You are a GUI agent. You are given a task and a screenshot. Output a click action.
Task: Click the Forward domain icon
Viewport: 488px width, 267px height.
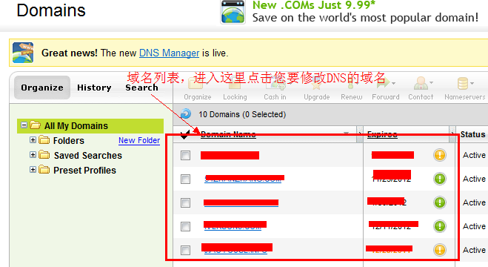click(382, 83)
